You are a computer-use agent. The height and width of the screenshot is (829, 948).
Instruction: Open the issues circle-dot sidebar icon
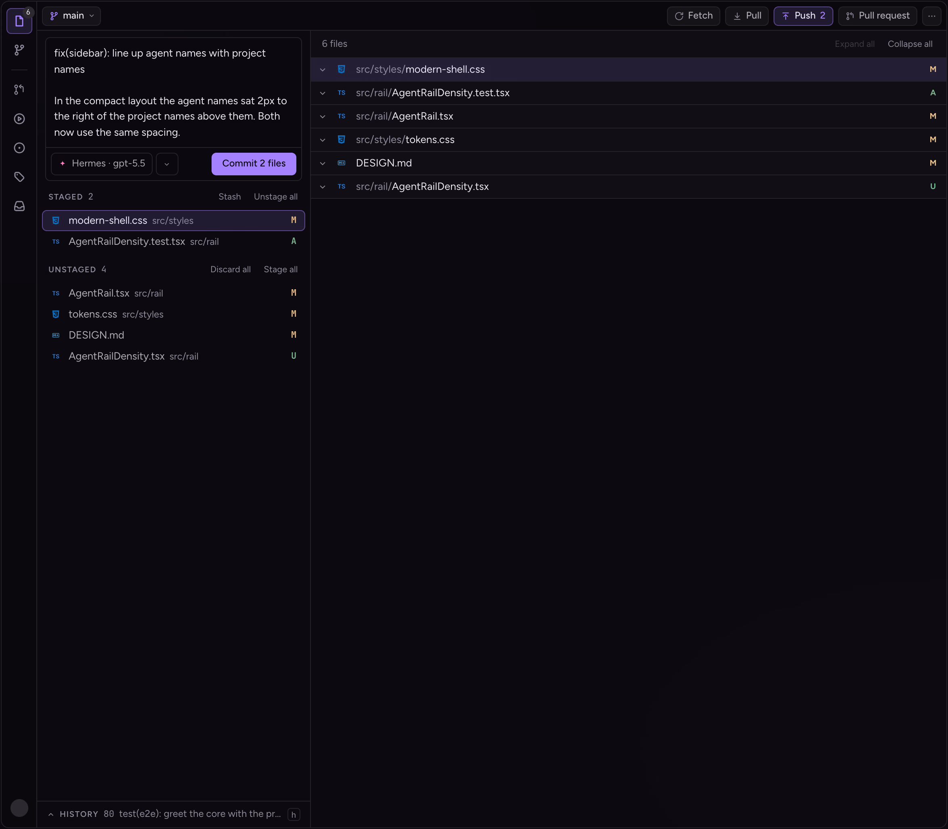[x=19, y=148]
